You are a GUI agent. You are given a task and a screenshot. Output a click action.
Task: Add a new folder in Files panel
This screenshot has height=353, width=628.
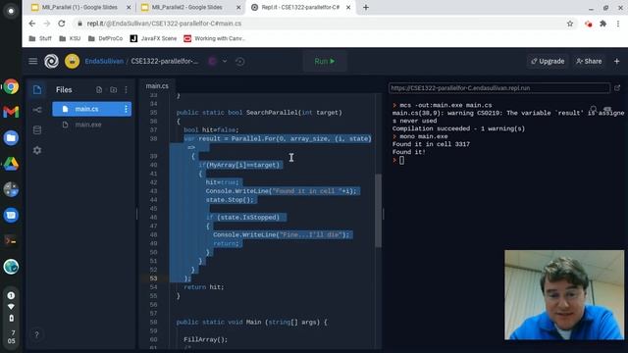114,89
